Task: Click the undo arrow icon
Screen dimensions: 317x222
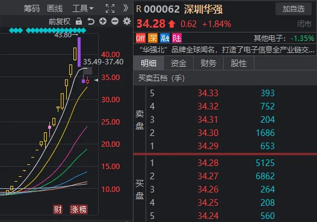Action: pos(91,21)
